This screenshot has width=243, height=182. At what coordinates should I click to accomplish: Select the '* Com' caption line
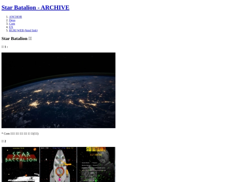pos(20,133)
